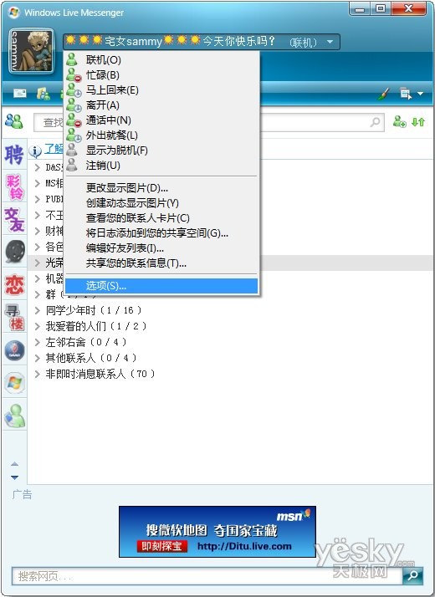Click the sidebar scroll down arrow

(14, 477)
